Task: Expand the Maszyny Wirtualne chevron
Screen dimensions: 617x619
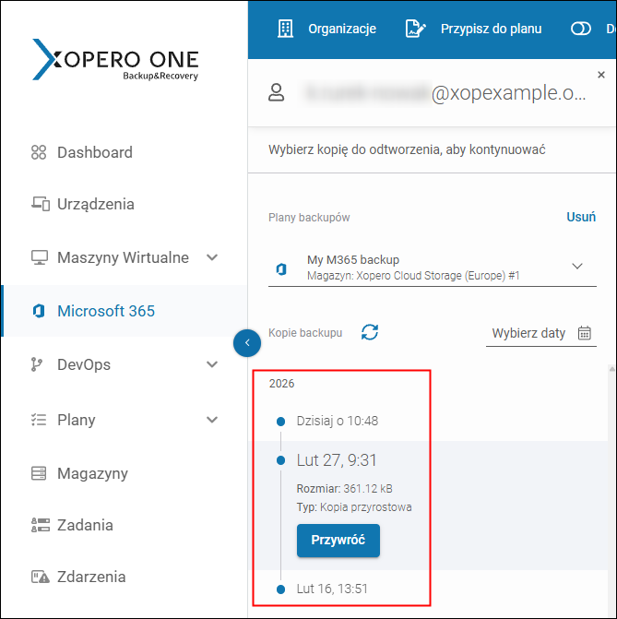Action: (x=212, y=257)
